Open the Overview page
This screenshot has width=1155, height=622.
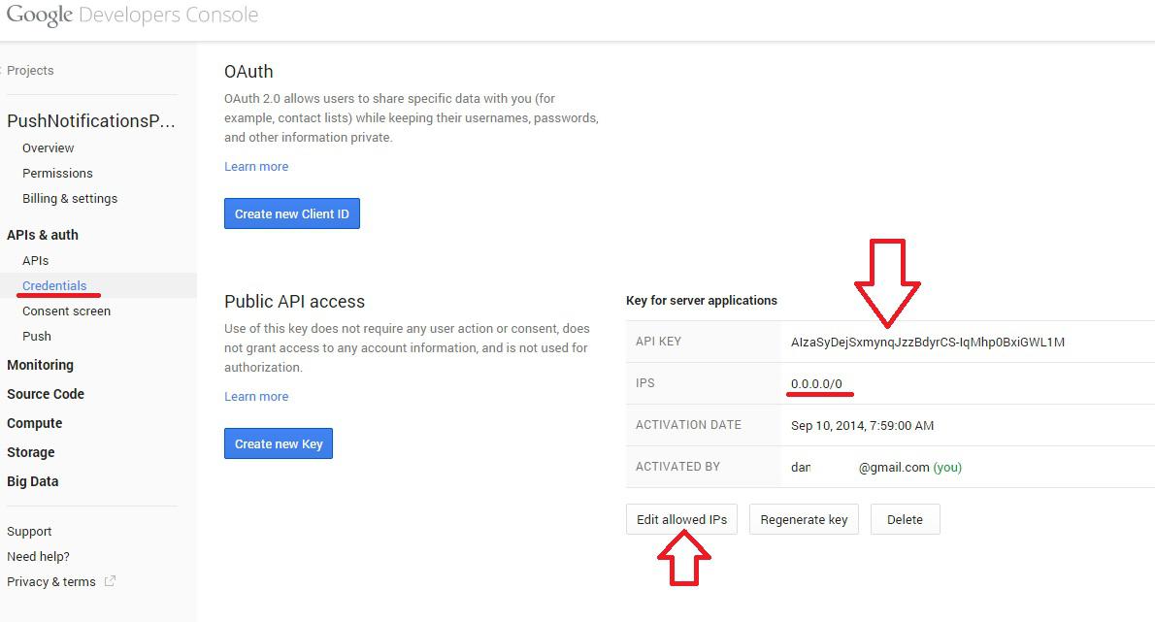(x=49, y=148)
